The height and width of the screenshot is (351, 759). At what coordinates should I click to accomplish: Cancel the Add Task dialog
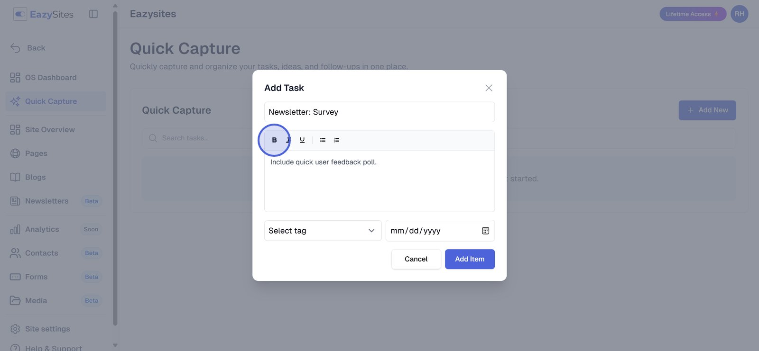point(416,259)
